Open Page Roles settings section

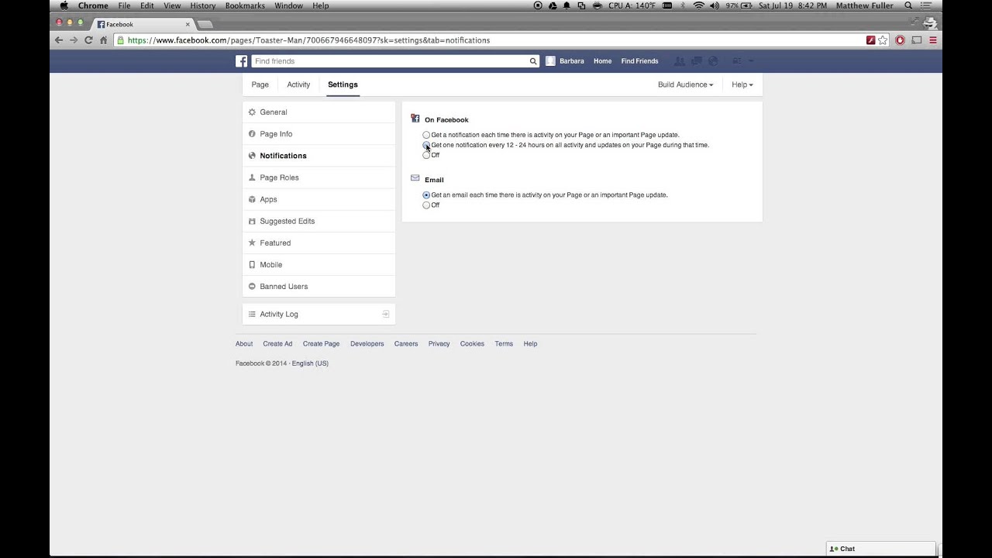tap(319, 177)
